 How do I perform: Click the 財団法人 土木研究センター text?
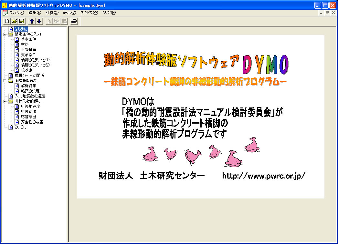[152, 176]
